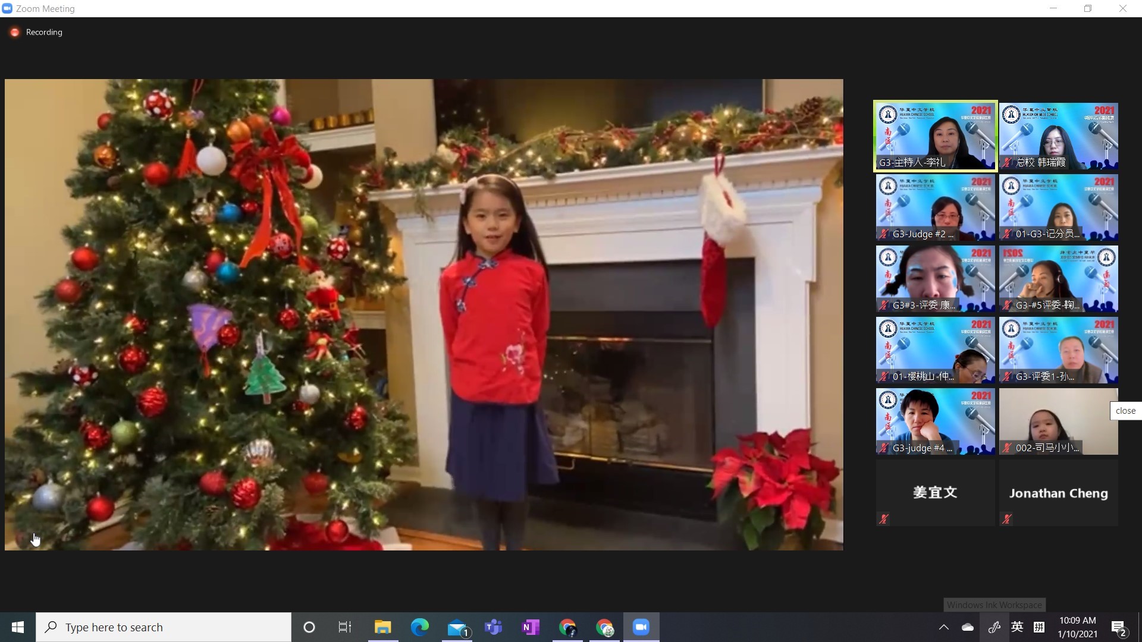Open the first Chrome icon on the taskbar
1142x642 pixels.
[567, 627]
